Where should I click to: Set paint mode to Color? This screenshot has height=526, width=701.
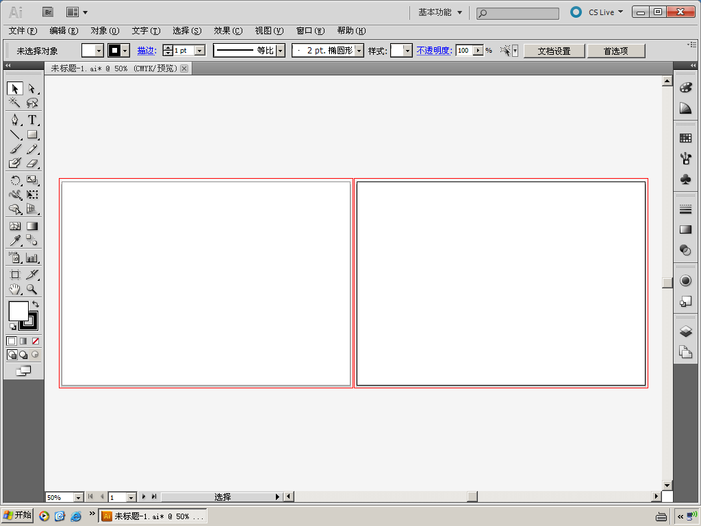click(12, 341)
